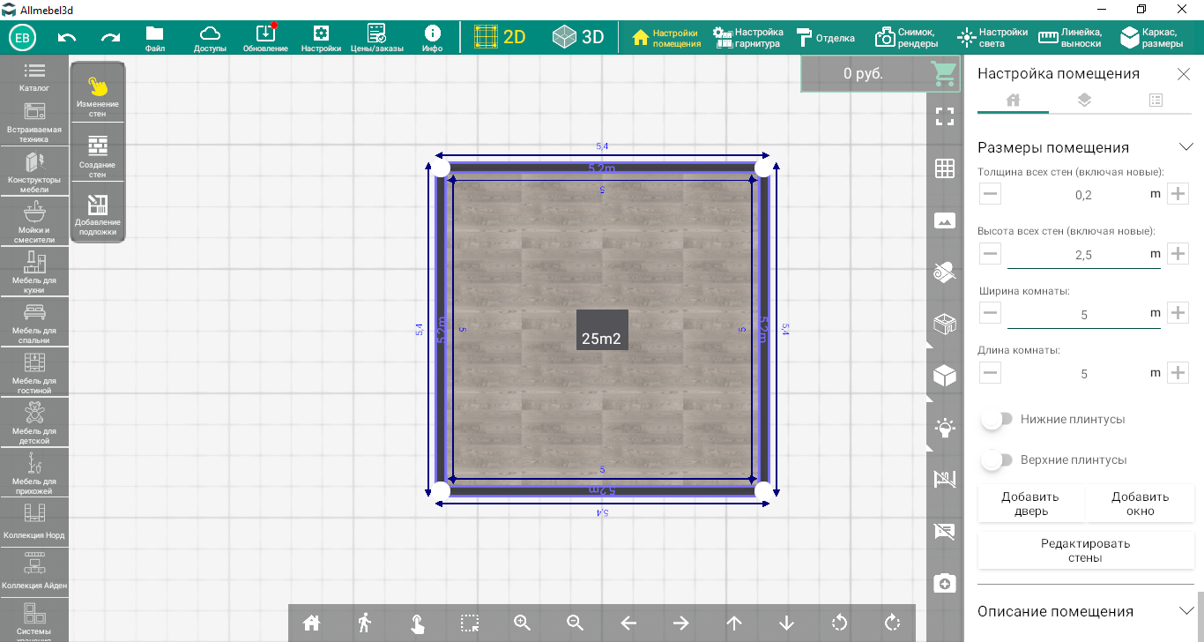1204x642 pixels.
Task: Open Мебель для спальни category
Action: click(34, 323)
